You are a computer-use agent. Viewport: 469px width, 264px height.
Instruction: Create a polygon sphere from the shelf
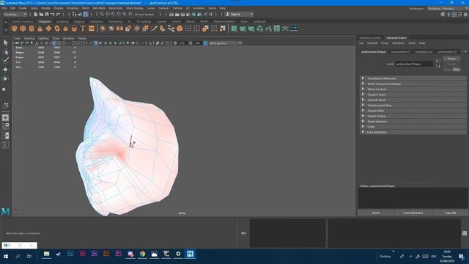[x=15, y=29]
